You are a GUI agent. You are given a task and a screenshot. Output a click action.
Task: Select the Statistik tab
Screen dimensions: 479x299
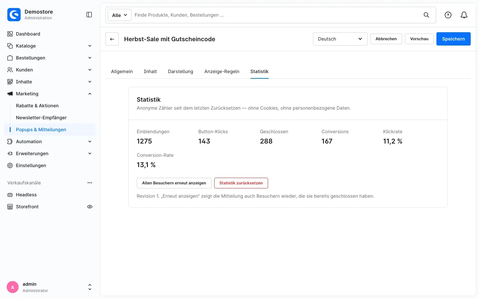point(259,71)
